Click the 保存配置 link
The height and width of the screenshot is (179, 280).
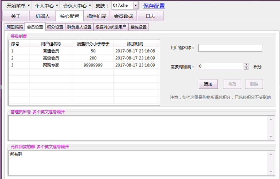tap(154, 6)
